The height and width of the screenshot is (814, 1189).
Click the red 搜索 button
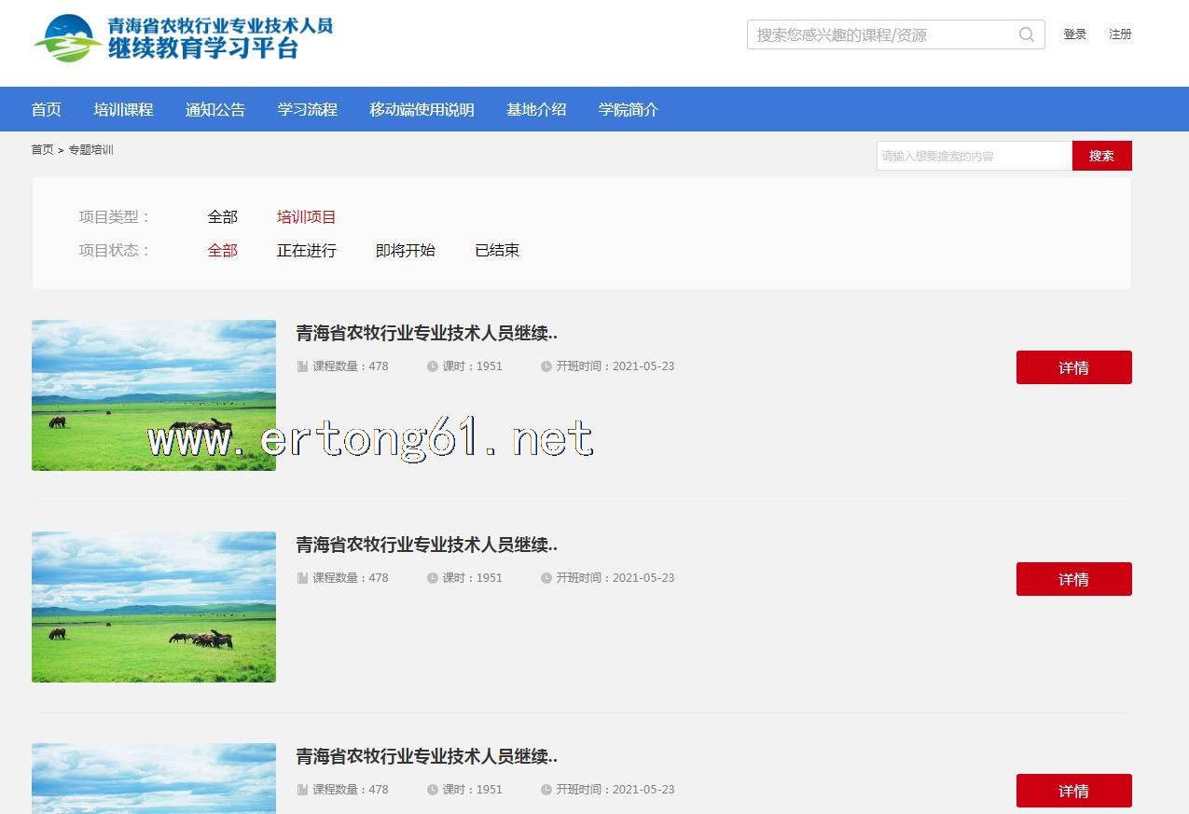coord(1101,156)
